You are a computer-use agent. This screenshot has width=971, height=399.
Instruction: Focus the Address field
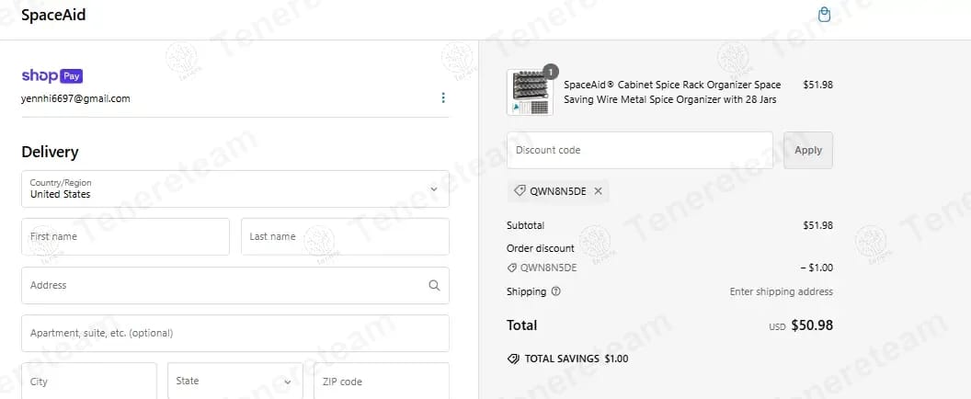(x=235, y=285)
